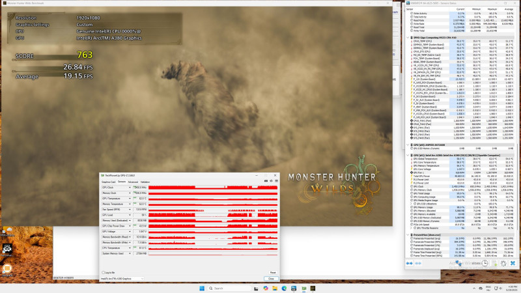The image size is (521, 293).
Task: Click the network and volume tray icons
Action: 499,288
